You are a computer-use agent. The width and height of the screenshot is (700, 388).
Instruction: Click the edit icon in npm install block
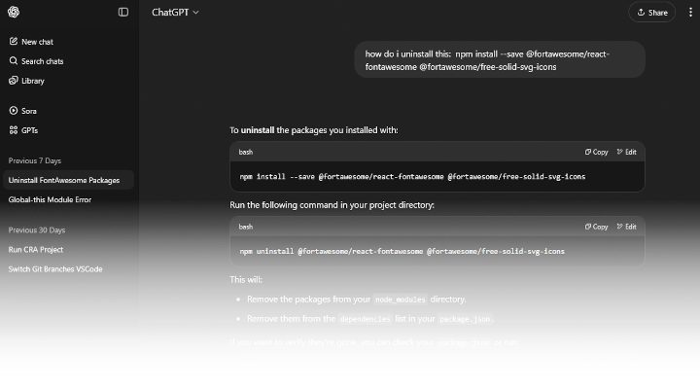(619, 152)
